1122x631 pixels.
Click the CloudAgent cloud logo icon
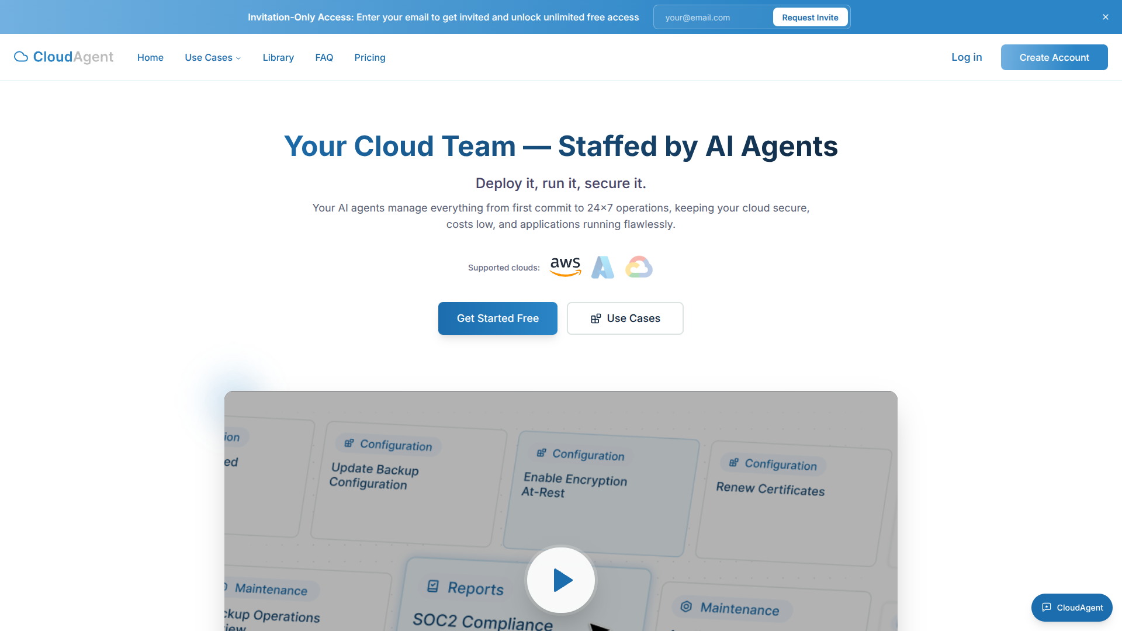(20, 57)
